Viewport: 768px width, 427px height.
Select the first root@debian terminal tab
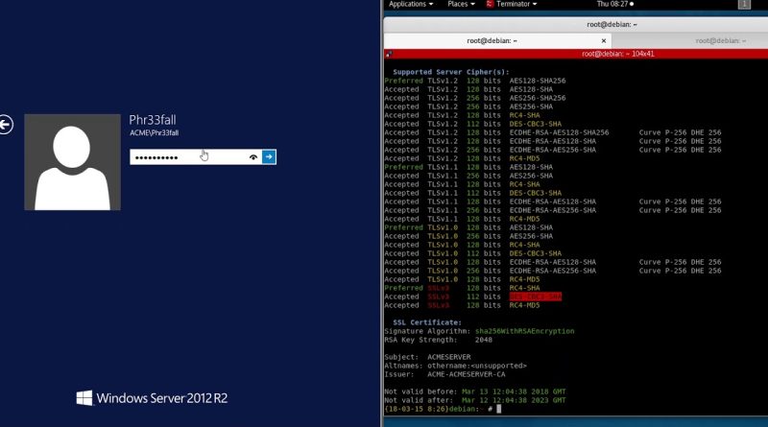[x=492, y=40]
